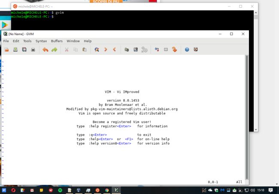Click the volume speaker tray icon
The height and width of the screenshot is (194, 279).
tap(252, 190)
